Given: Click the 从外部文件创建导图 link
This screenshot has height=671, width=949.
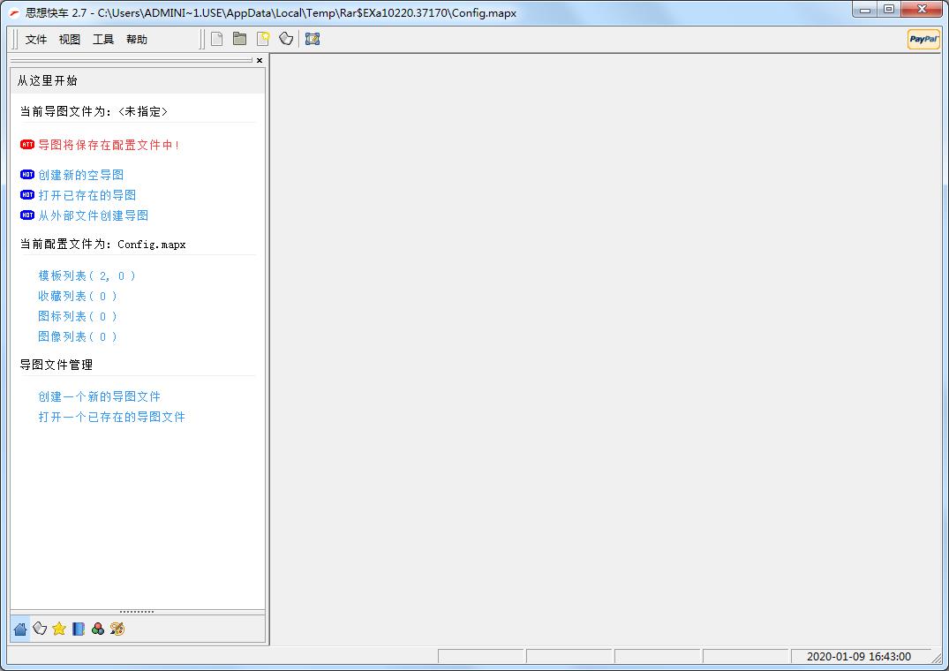Looking at the screenshot, I should tap(93, 215).
